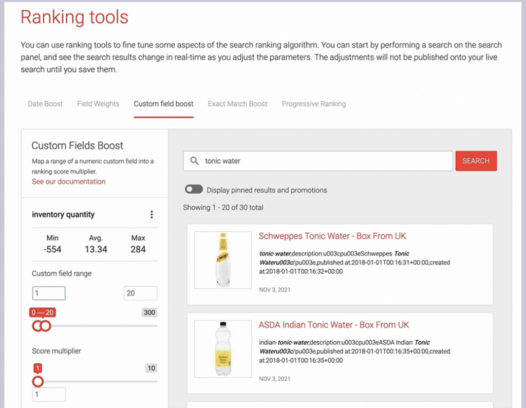
Task: Open the Field Weights tab
Action: pos(98,104)
